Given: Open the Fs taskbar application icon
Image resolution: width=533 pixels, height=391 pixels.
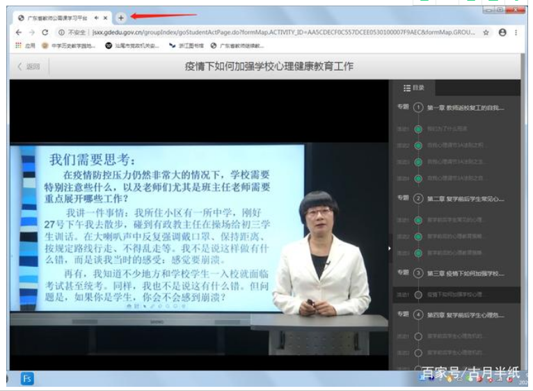Looking at the screenshot, I should (x=27, y=378).
